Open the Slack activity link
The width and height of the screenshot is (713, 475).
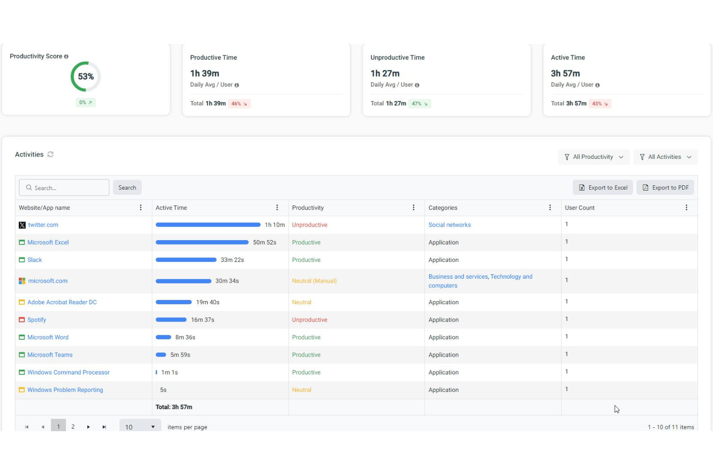point(35,260)
